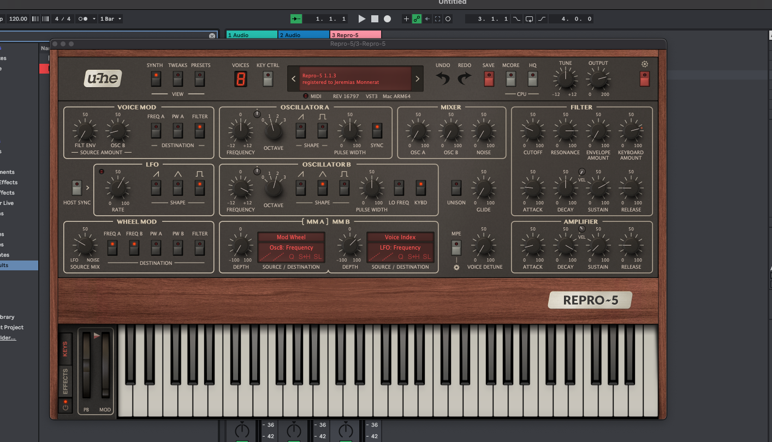Click the MPE settings gear icon
Screen dimensions: 772x442
pos(456,268)
